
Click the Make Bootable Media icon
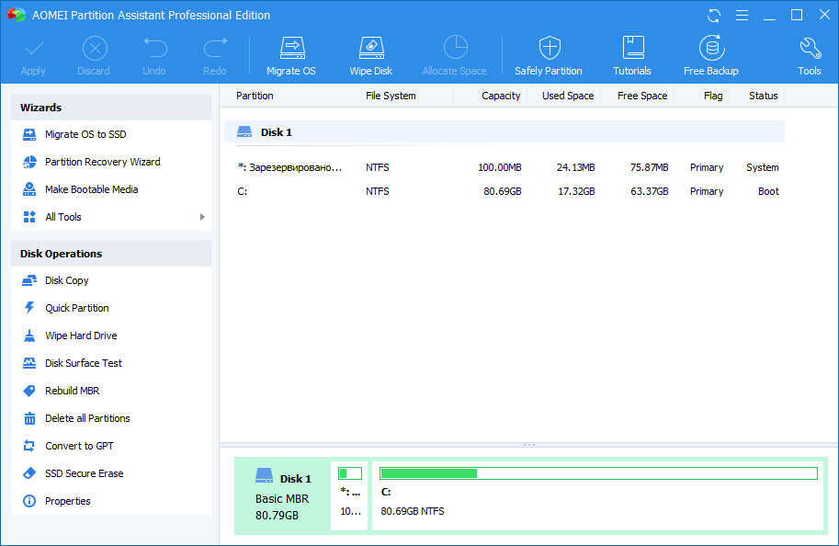[29, 189]
